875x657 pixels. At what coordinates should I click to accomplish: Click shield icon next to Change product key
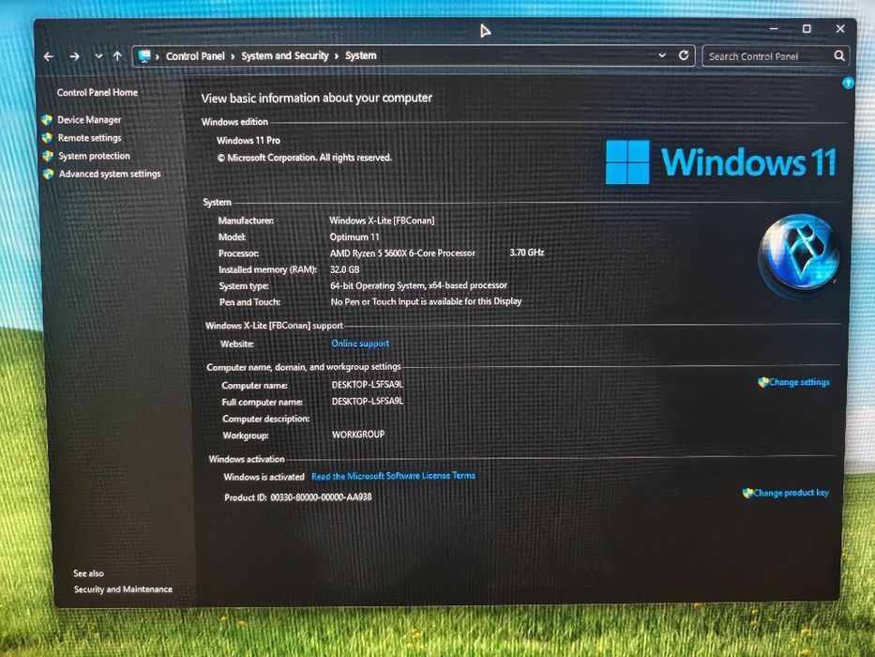tap(747, 493)
